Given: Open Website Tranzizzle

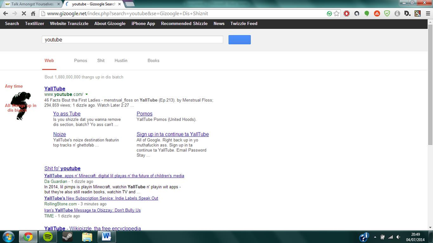Looking at the screenshot, I should tap(69, 24).
